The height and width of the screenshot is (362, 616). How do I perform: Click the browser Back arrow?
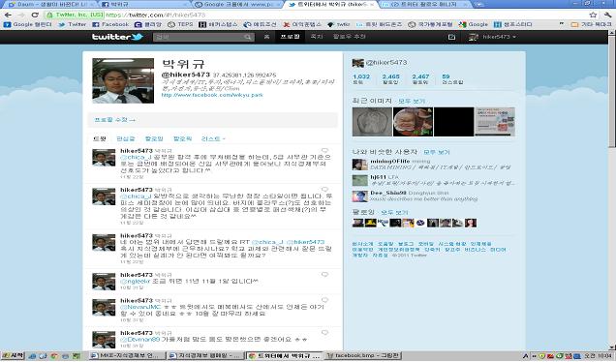[8, 15]
